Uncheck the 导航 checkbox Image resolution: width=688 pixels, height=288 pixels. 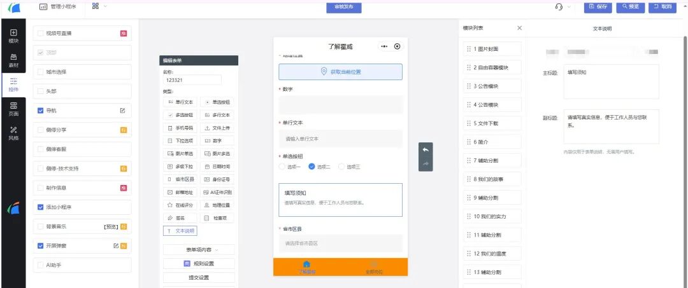40,111
